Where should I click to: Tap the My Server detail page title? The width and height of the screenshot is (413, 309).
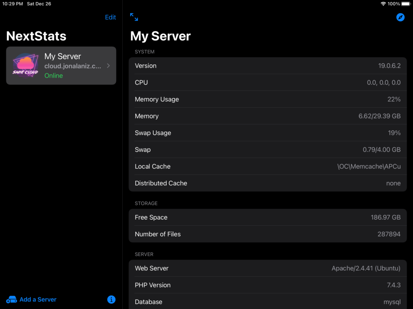pos(161,36)
